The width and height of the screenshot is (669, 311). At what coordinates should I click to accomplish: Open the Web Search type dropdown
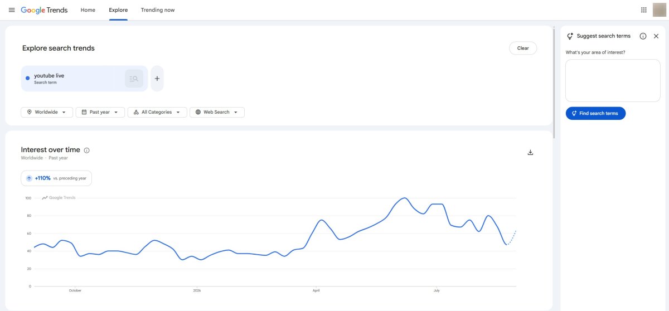coord(217,112)
